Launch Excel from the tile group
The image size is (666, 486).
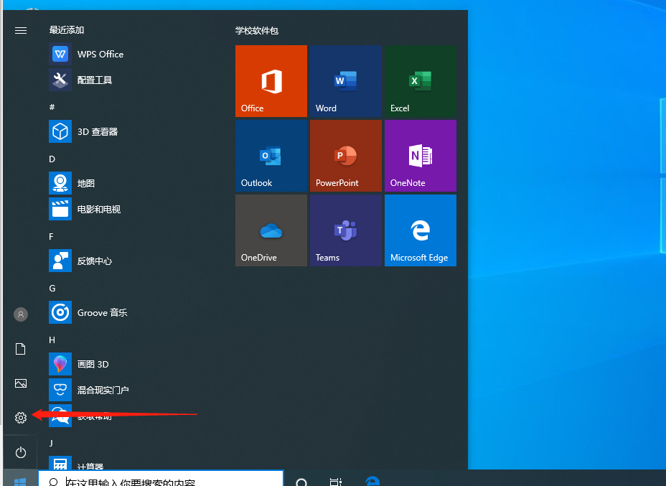pyautogui.click(x=420, y=81)
